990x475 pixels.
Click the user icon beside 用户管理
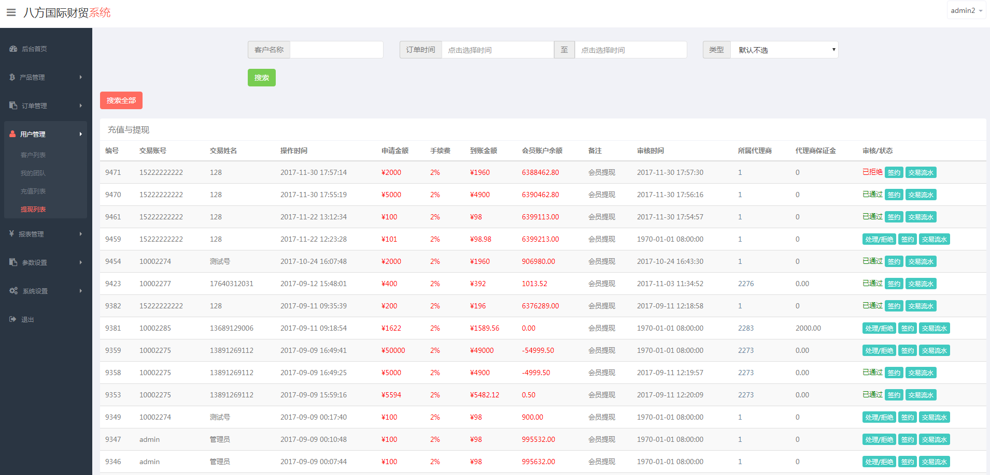[x=13, y=134]
